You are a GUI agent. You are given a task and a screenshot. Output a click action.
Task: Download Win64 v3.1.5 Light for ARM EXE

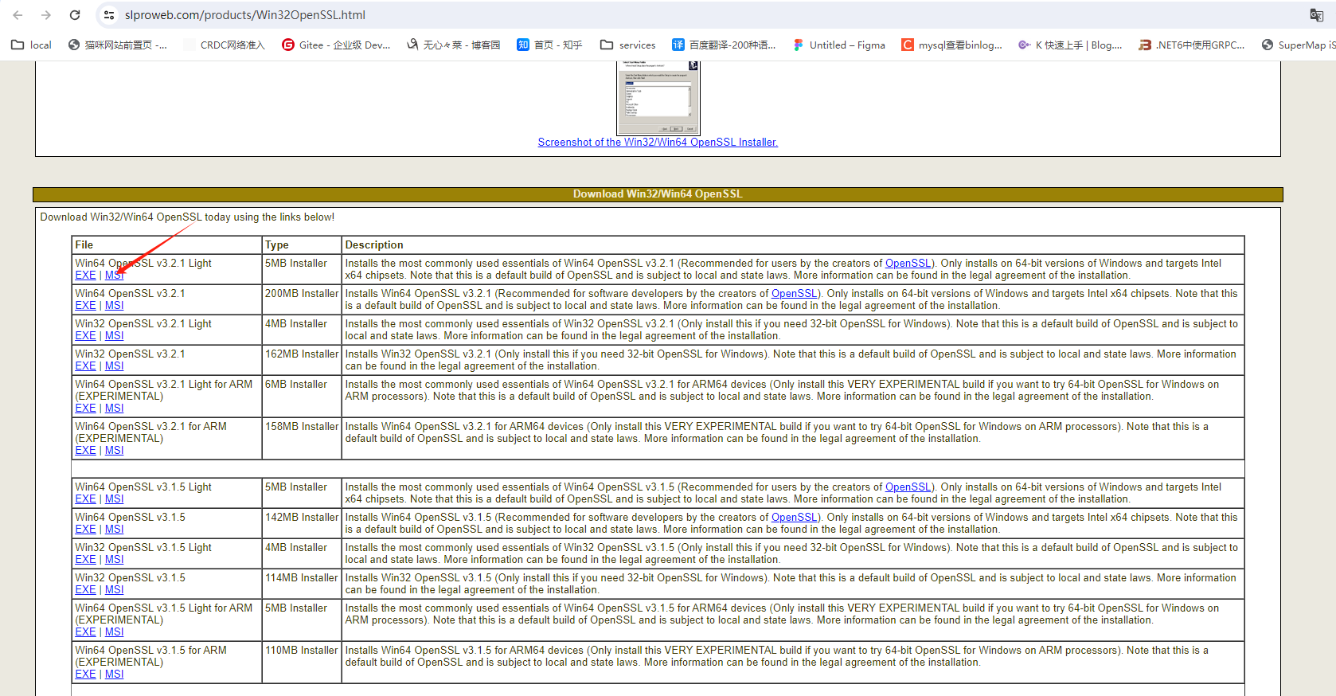tap(85, 632)
